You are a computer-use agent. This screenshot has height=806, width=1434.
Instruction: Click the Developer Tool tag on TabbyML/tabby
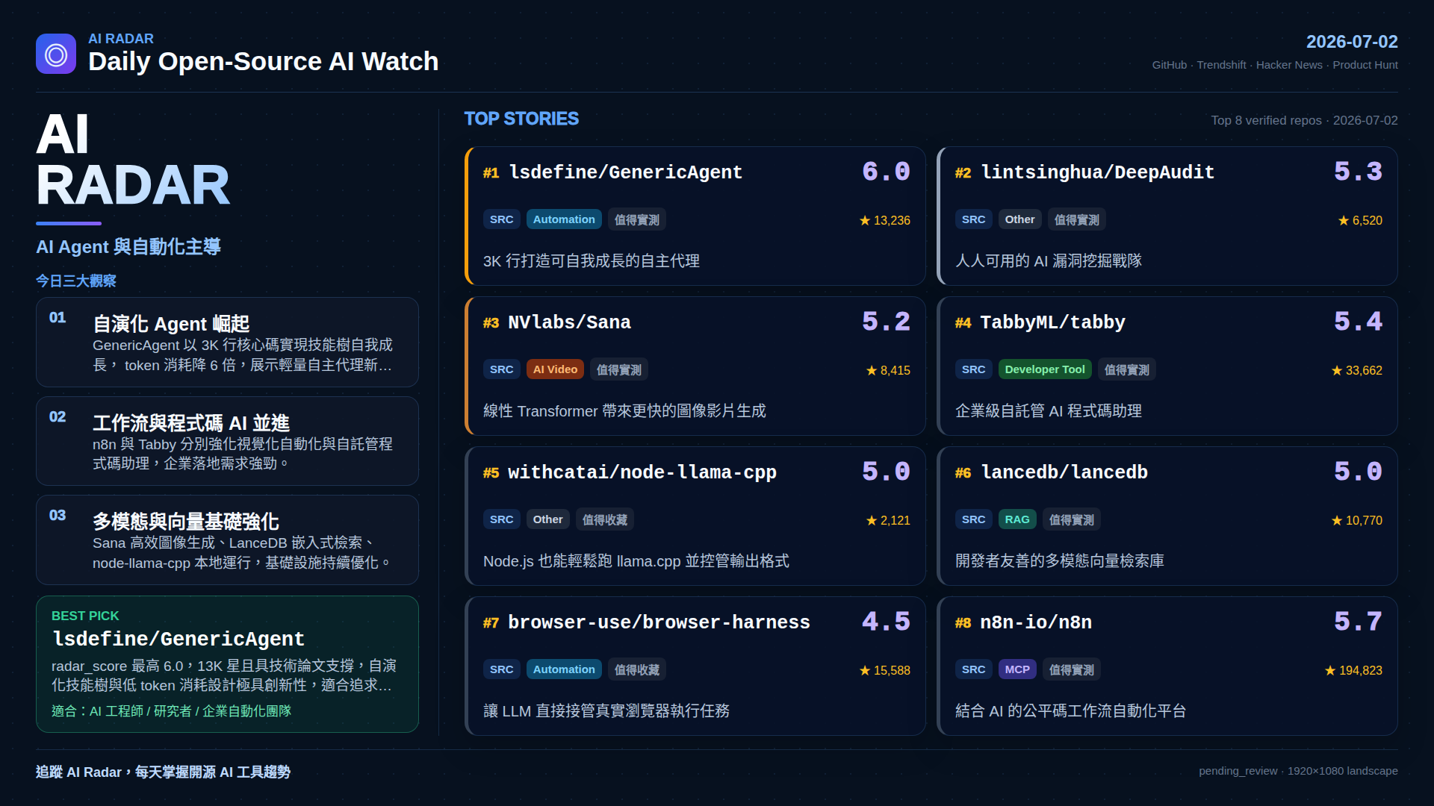(x=1045, y=369)
